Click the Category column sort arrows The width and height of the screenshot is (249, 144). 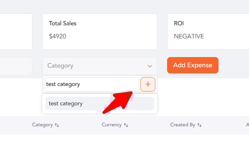(57, 125)
